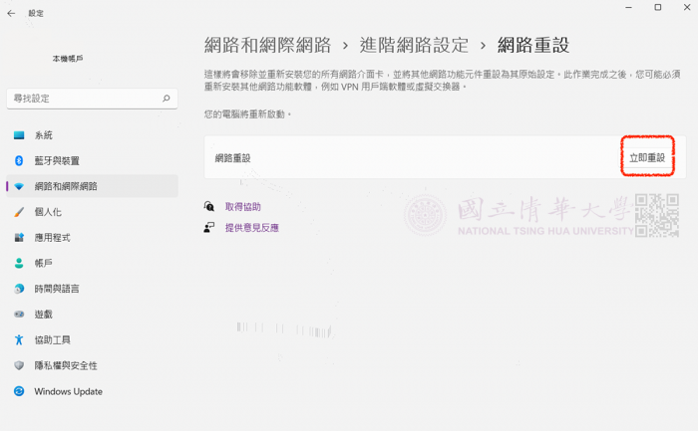Select 個人化 in the sidebar

pos(48,212)
